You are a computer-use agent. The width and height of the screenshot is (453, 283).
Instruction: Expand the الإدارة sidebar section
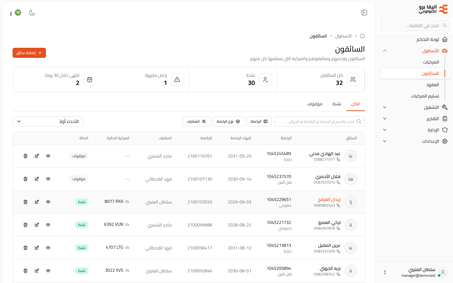[x=415, y=130]
